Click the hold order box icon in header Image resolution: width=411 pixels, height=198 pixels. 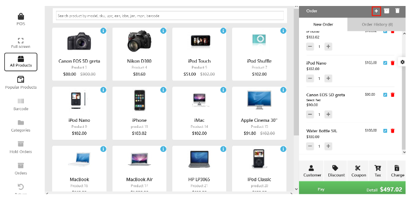click(x=387, y=11)
